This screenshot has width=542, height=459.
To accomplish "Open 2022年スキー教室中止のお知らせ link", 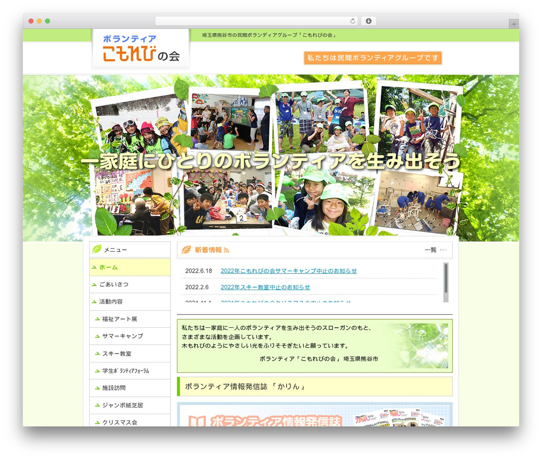I will [x=265, y=288].
